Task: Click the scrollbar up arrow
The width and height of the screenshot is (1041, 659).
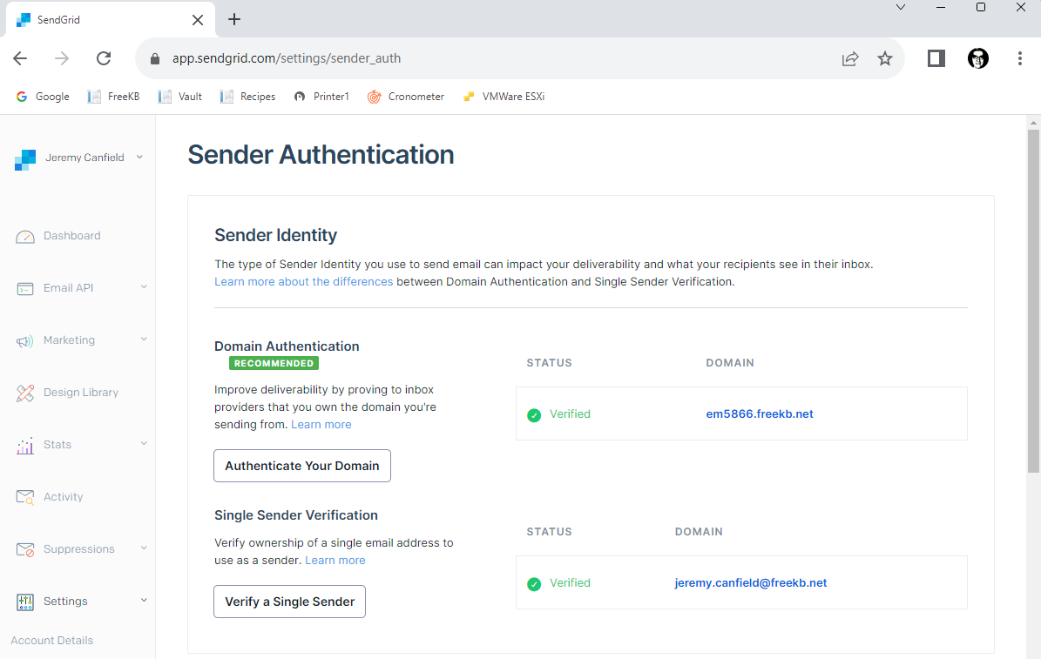Action: click(x=1033, y=123)
